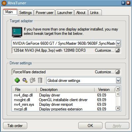Click the NVIDIA GeForce 6600 GT adapter field
The image size is (132, 132).
pyautogui.click(x=66, y=43)
